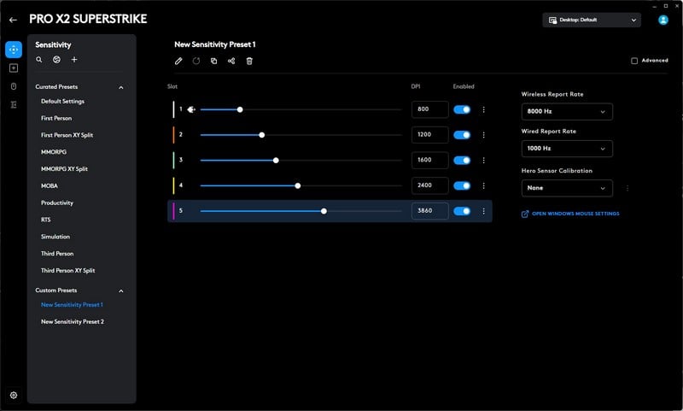Select Simulation preset
Image resolution: width=683 pixels, height=411 pixels.
(55, 237)
